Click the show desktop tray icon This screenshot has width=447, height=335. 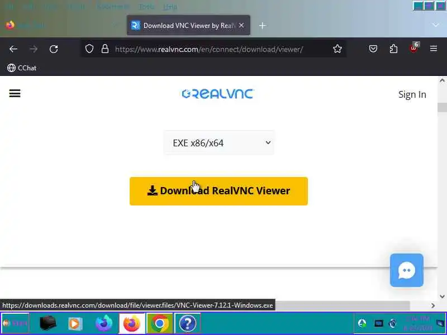440,323
